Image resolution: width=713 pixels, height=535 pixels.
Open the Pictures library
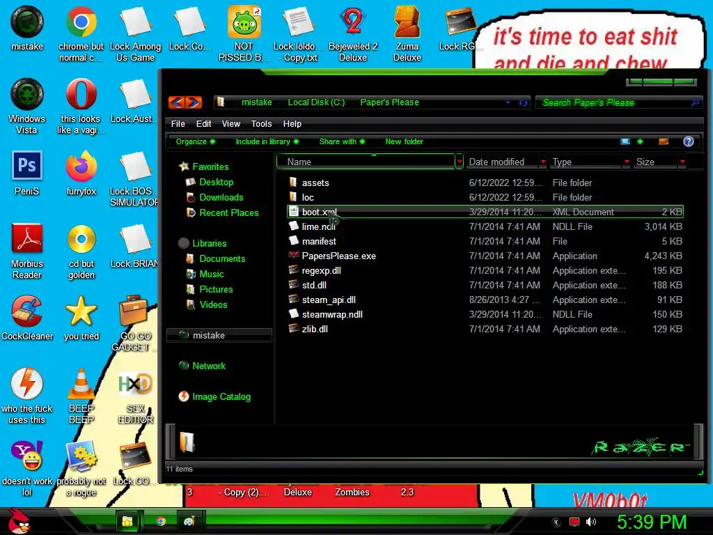[216, 289]
